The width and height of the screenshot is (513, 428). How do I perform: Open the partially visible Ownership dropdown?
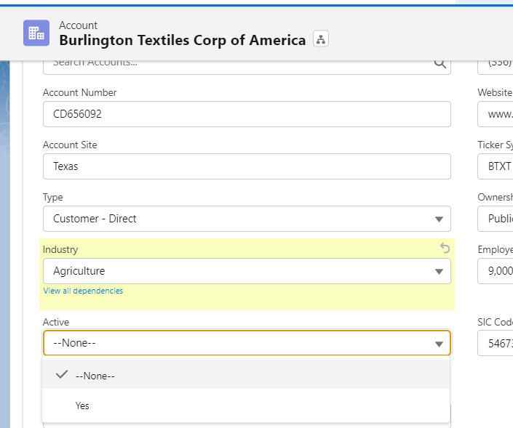(x=496, y=219)
